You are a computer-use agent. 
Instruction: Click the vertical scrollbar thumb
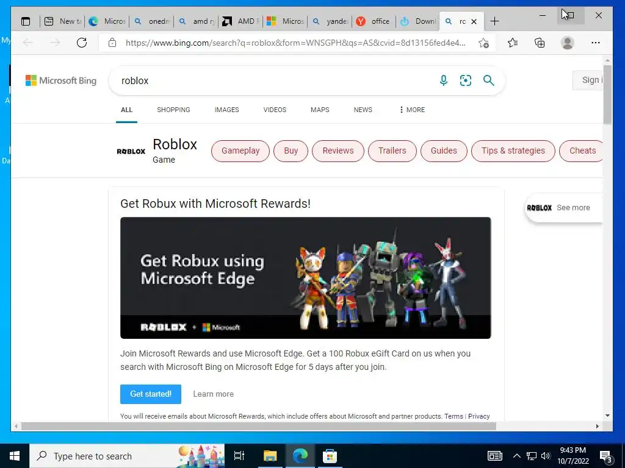[x=607, y=94]
